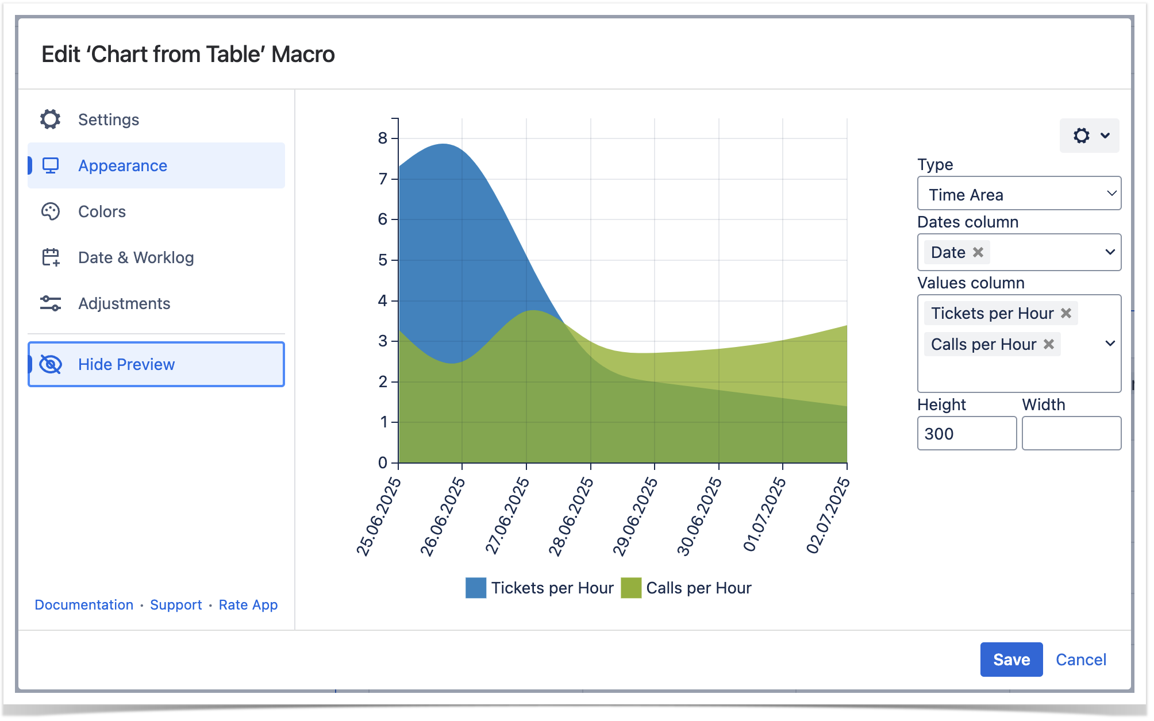Click the Width input field
This screenshot has height=721, width=1154.
[1071, 433]
